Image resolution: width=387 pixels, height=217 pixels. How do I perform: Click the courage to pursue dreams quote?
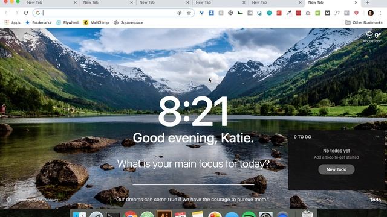[192, 200]
